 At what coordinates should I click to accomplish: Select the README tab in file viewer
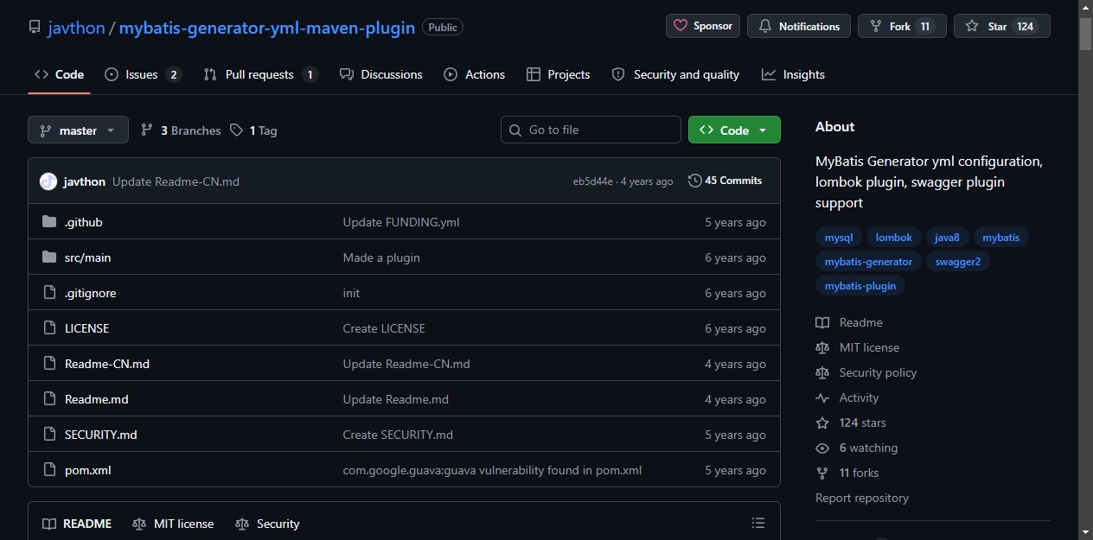tap(77, 524)
